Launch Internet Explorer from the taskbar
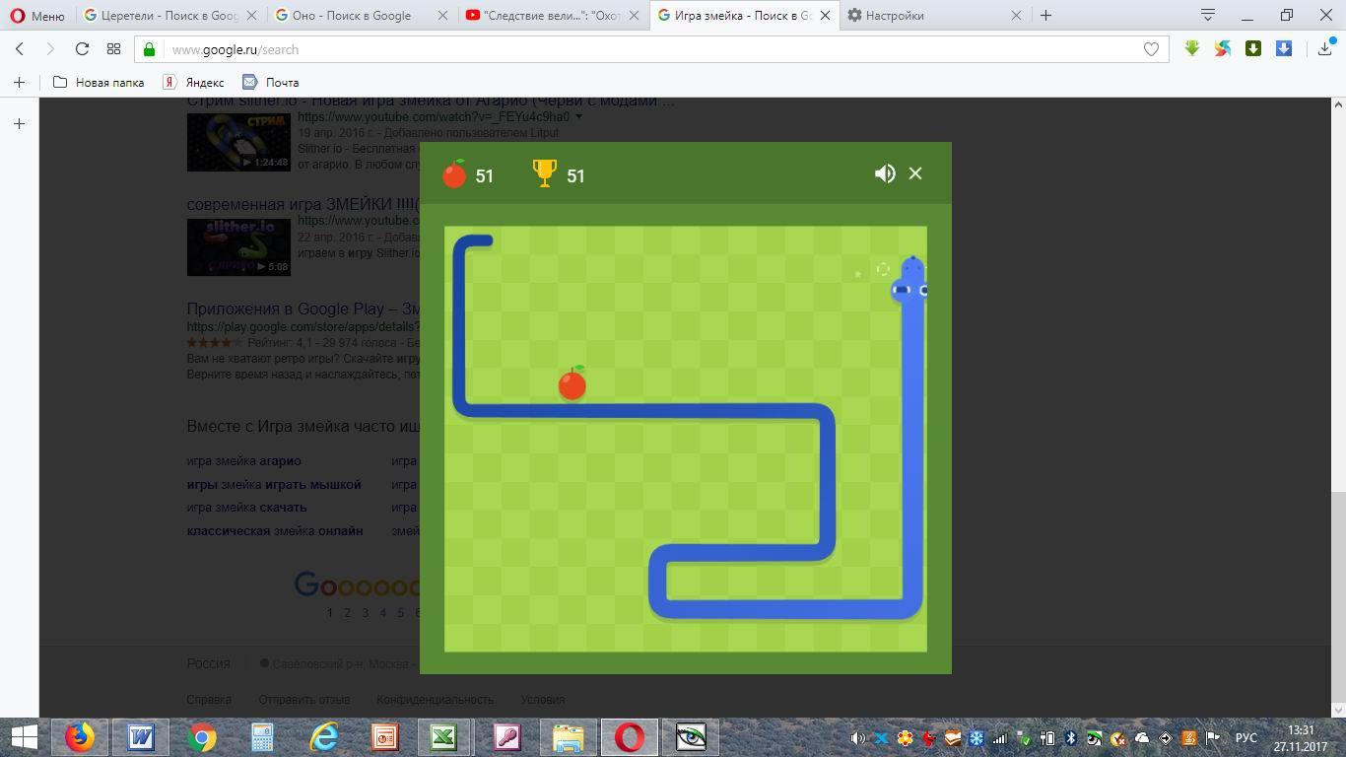 pos(324,737)
